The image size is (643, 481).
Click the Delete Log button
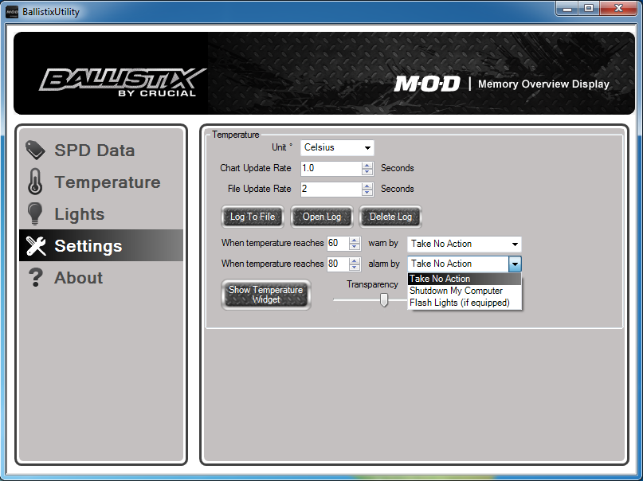pyautogui.click(x=390, y=217)
